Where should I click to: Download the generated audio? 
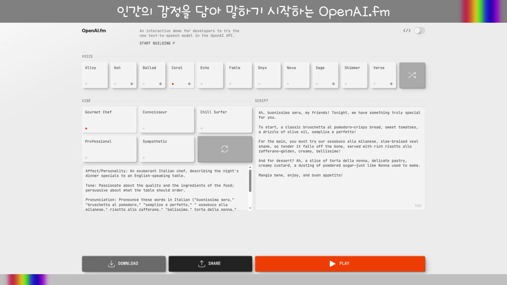point(124,264)
